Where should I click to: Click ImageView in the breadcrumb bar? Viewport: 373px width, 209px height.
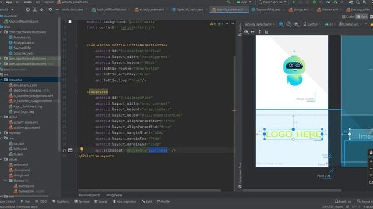(114, 195)
